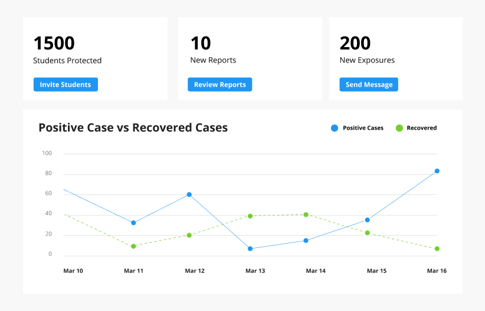485x311 pixels.
Task: Click the Mar 11 axis label
Action: (133, 271)
